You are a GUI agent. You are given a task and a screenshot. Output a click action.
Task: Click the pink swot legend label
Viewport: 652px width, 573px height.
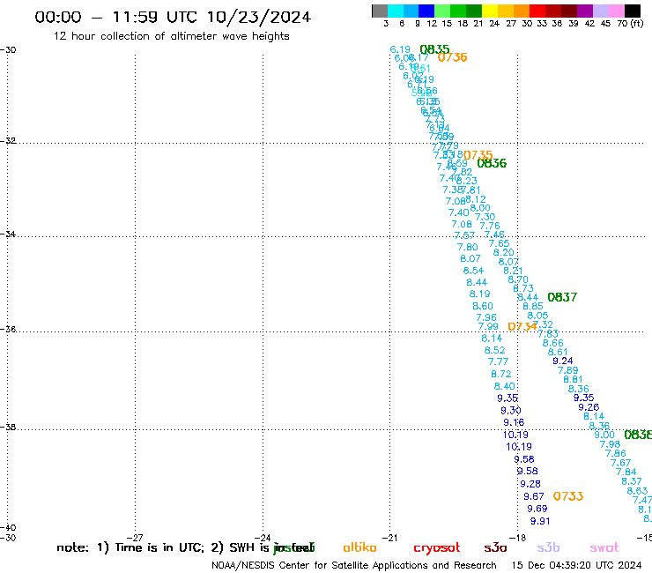604,547
